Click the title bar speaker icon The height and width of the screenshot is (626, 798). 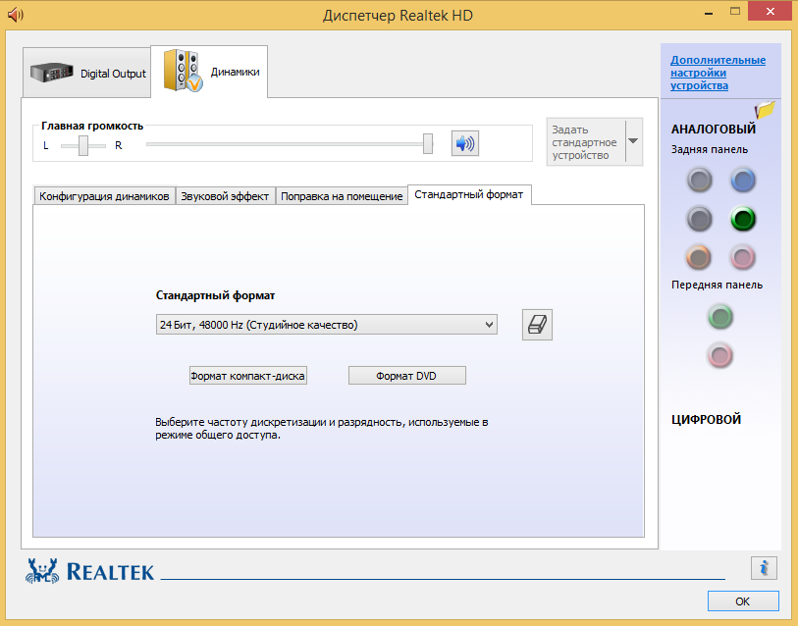[x=16, y=15]
